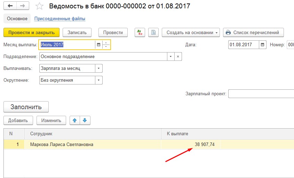Click the Заполнить button
This screenshot has width=294, height=178.
(26, 107)
